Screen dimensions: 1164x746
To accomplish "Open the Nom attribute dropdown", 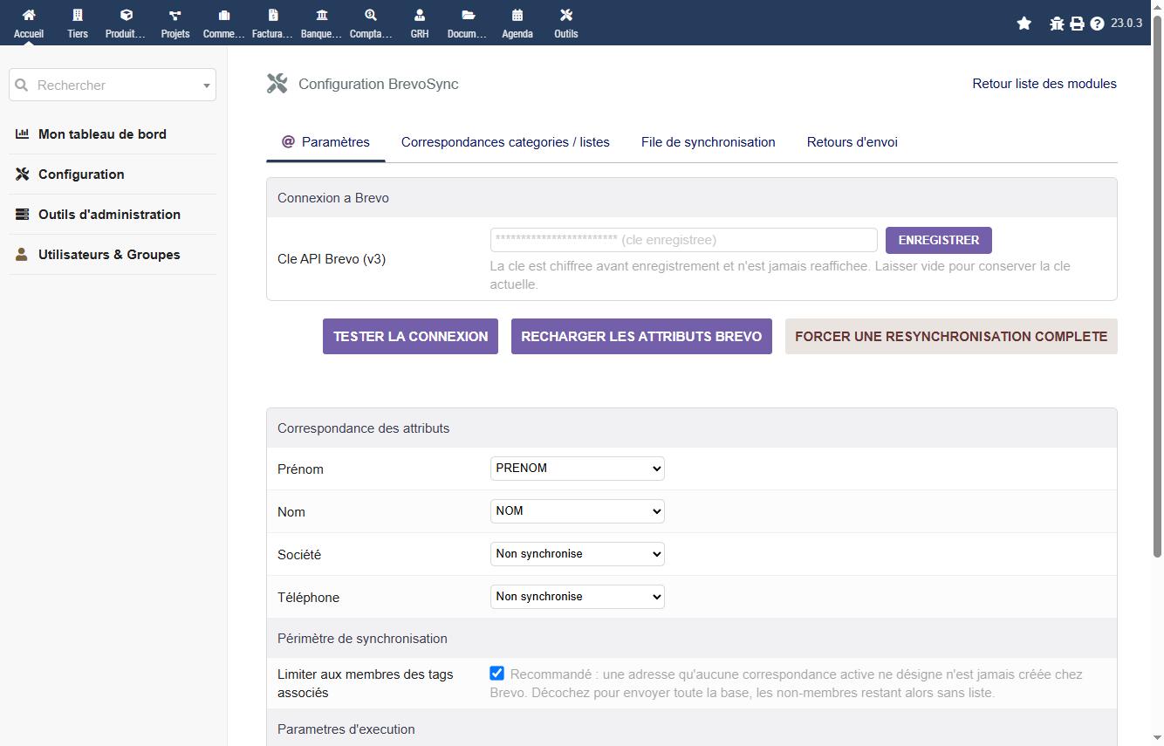I will point(577,511).
